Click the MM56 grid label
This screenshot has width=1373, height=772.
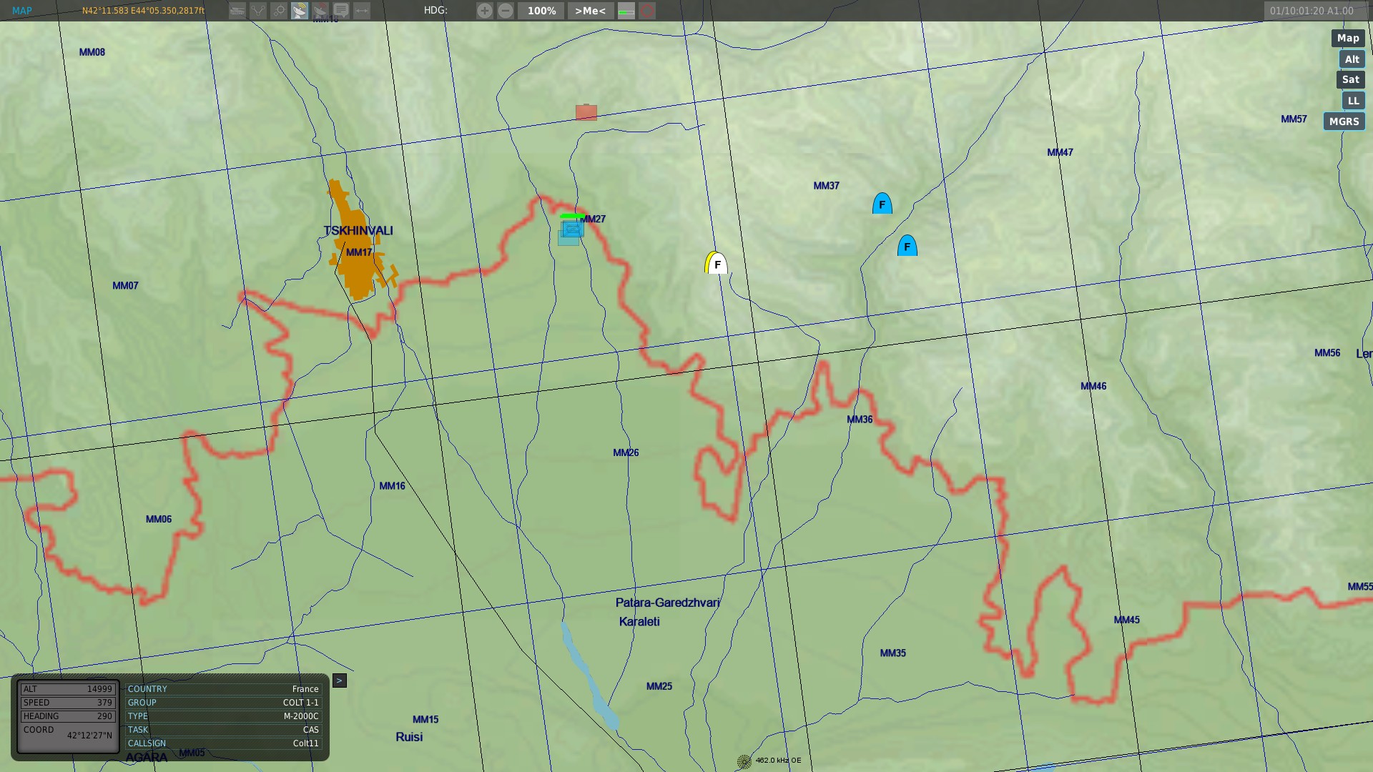point(1327,352)
